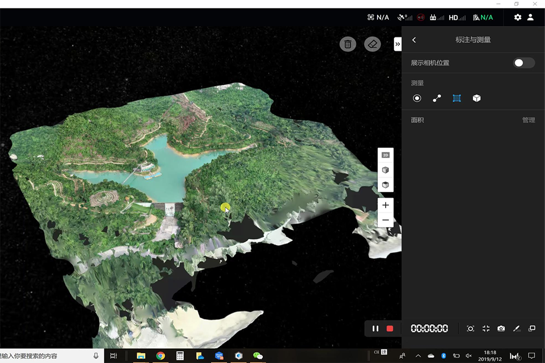Open the user account icon

pyautogui.click(x=530, y=17)
